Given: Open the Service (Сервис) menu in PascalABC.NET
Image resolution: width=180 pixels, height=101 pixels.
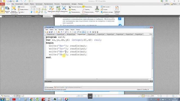Looking at the screenshot, I should 67,30.
